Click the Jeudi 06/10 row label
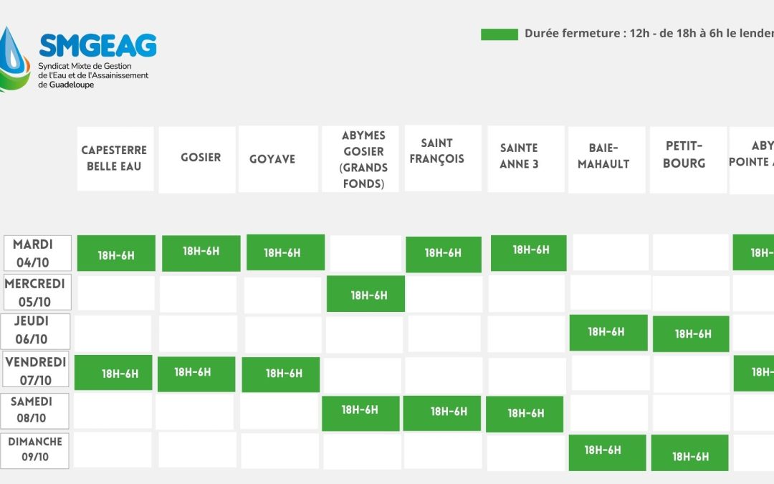The image size is (774, 484). [x=37, y=331]
